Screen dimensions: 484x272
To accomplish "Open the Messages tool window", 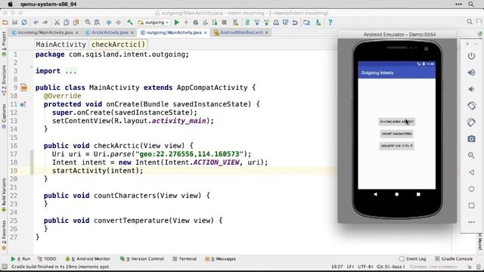I will click(220, 258).
